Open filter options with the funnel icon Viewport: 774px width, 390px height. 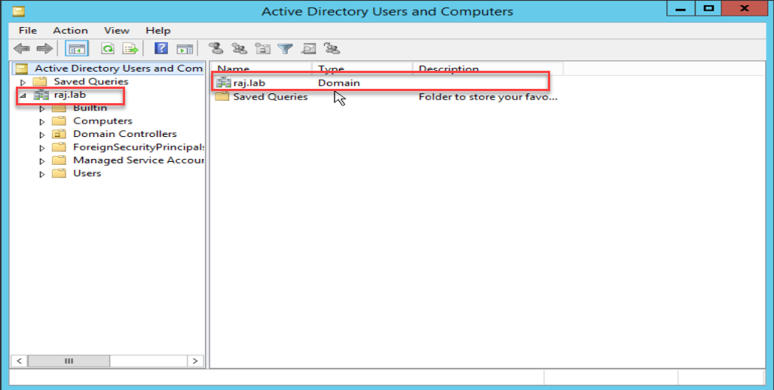[286, 49]
